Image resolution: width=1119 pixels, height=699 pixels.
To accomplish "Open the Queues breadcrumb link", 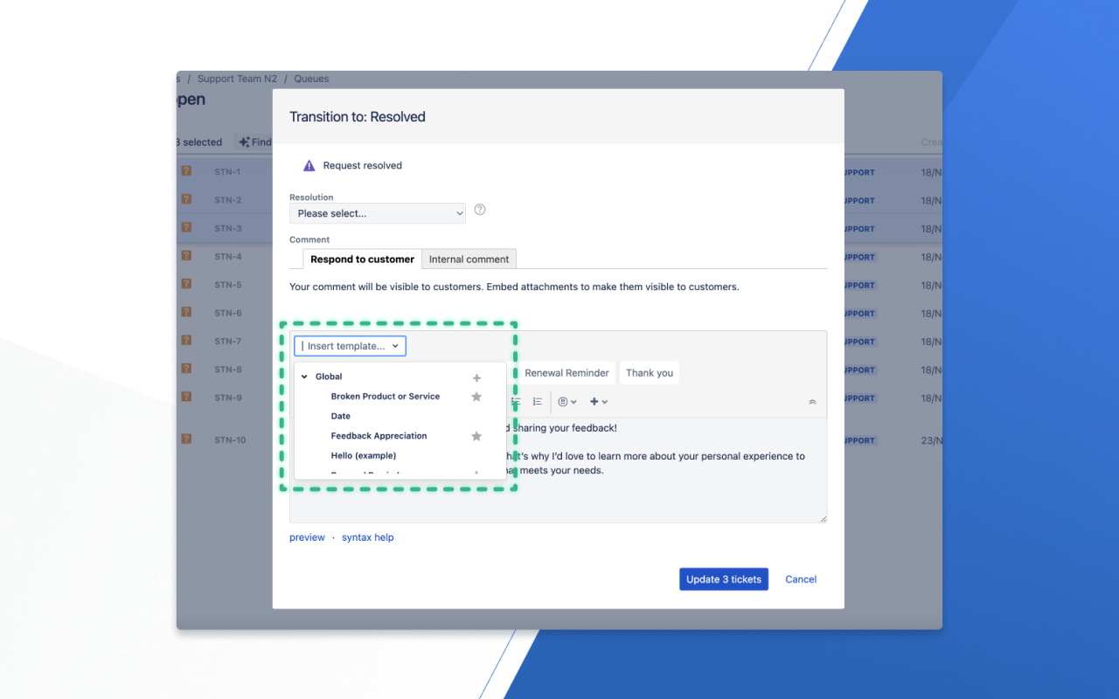I will click(311, 79).
